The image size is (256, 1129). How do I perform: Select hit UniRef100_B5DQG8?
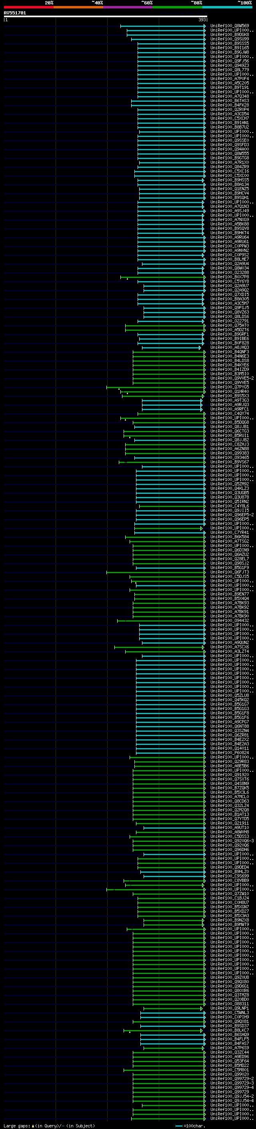(x=230, y=423)
